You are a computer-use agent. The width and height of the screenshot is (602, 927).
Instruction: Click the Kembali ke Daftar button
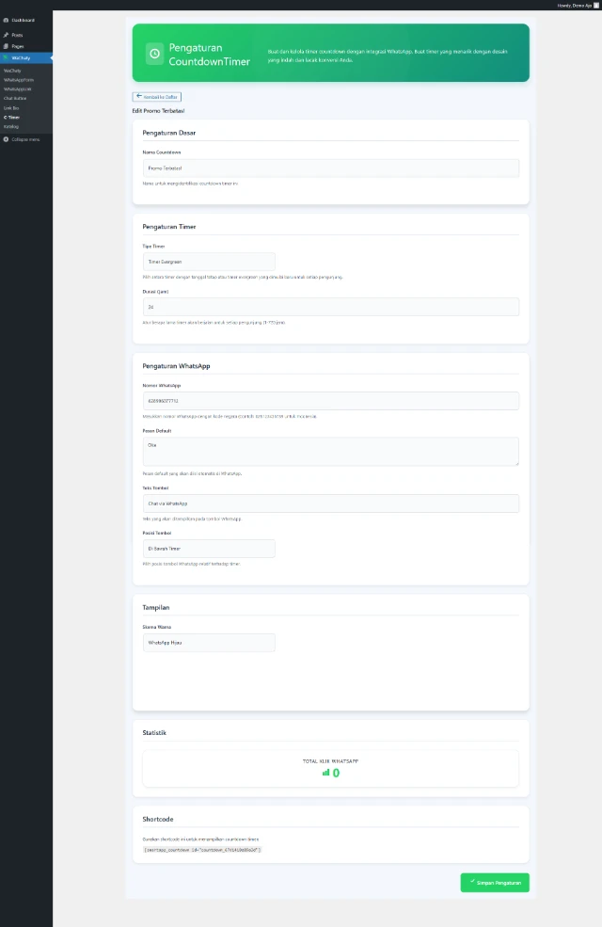coord(156,96)
